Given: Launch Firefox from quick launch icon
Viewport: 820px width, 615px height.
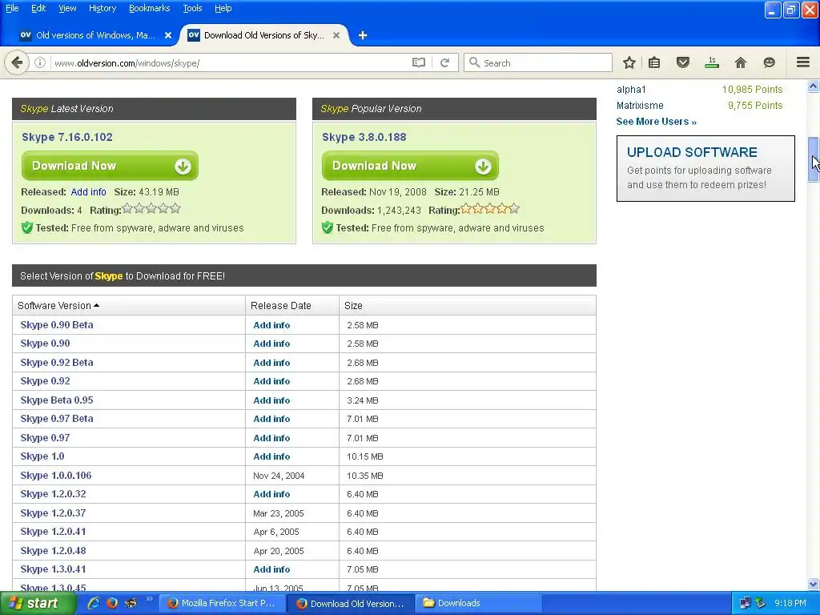Looking at the screenshot, I should tap(112, 603).
